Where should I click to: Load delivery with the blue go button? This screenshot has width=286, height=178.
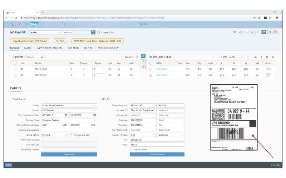[x=93, y=32]
